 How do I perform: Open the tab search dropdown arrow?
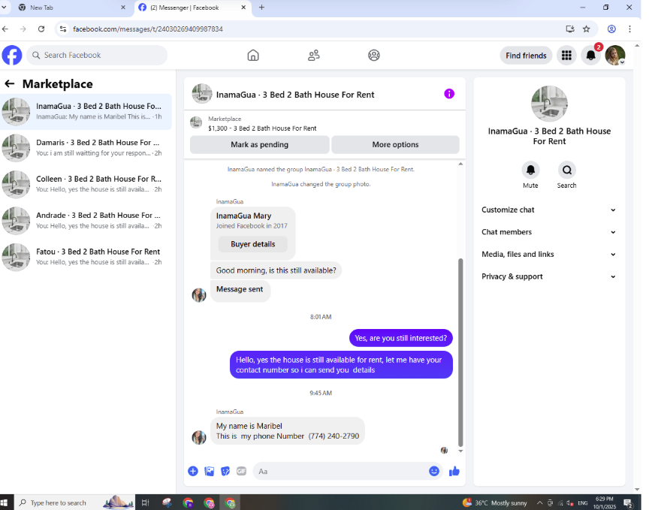pyautogui.click(x=4, y=8)
